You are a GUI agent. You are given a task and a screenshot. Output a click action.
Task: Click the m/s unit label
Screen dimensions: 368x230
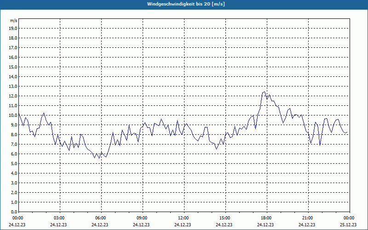click(x=14, y=21)
